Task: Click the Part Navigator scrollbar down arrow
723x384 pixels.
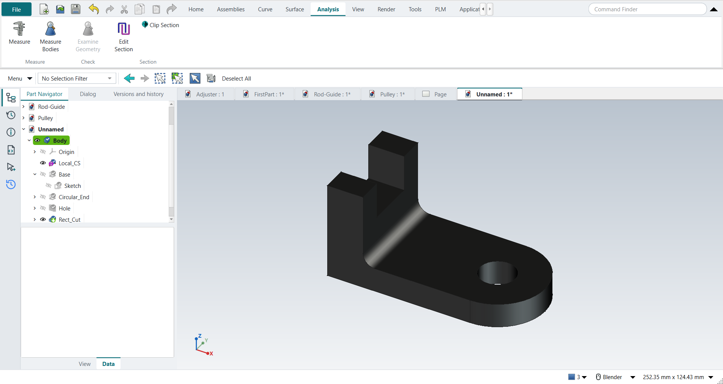Action: click(171, 219)
